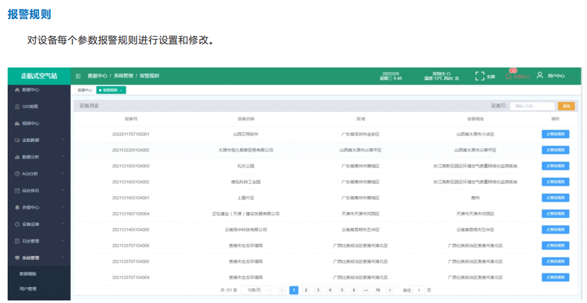Click the 用户中心 user avatar icon

[540, 76]
